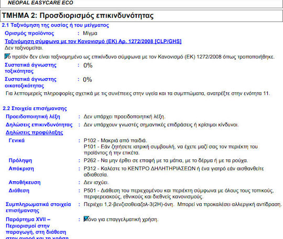Click the checkmark icon beside 'Μόνο για επαγγελματική χρήση'
This screenshot has height=239, width=283.
click(86, 219)
